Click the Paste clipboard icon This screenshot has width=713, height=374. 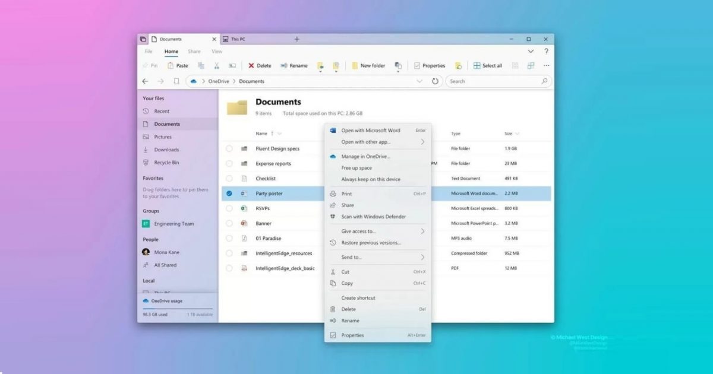click(x=171, y=66)
